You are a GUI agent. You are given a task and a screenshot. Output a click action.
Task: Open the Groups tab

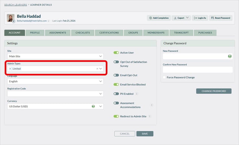pos(133,33)
